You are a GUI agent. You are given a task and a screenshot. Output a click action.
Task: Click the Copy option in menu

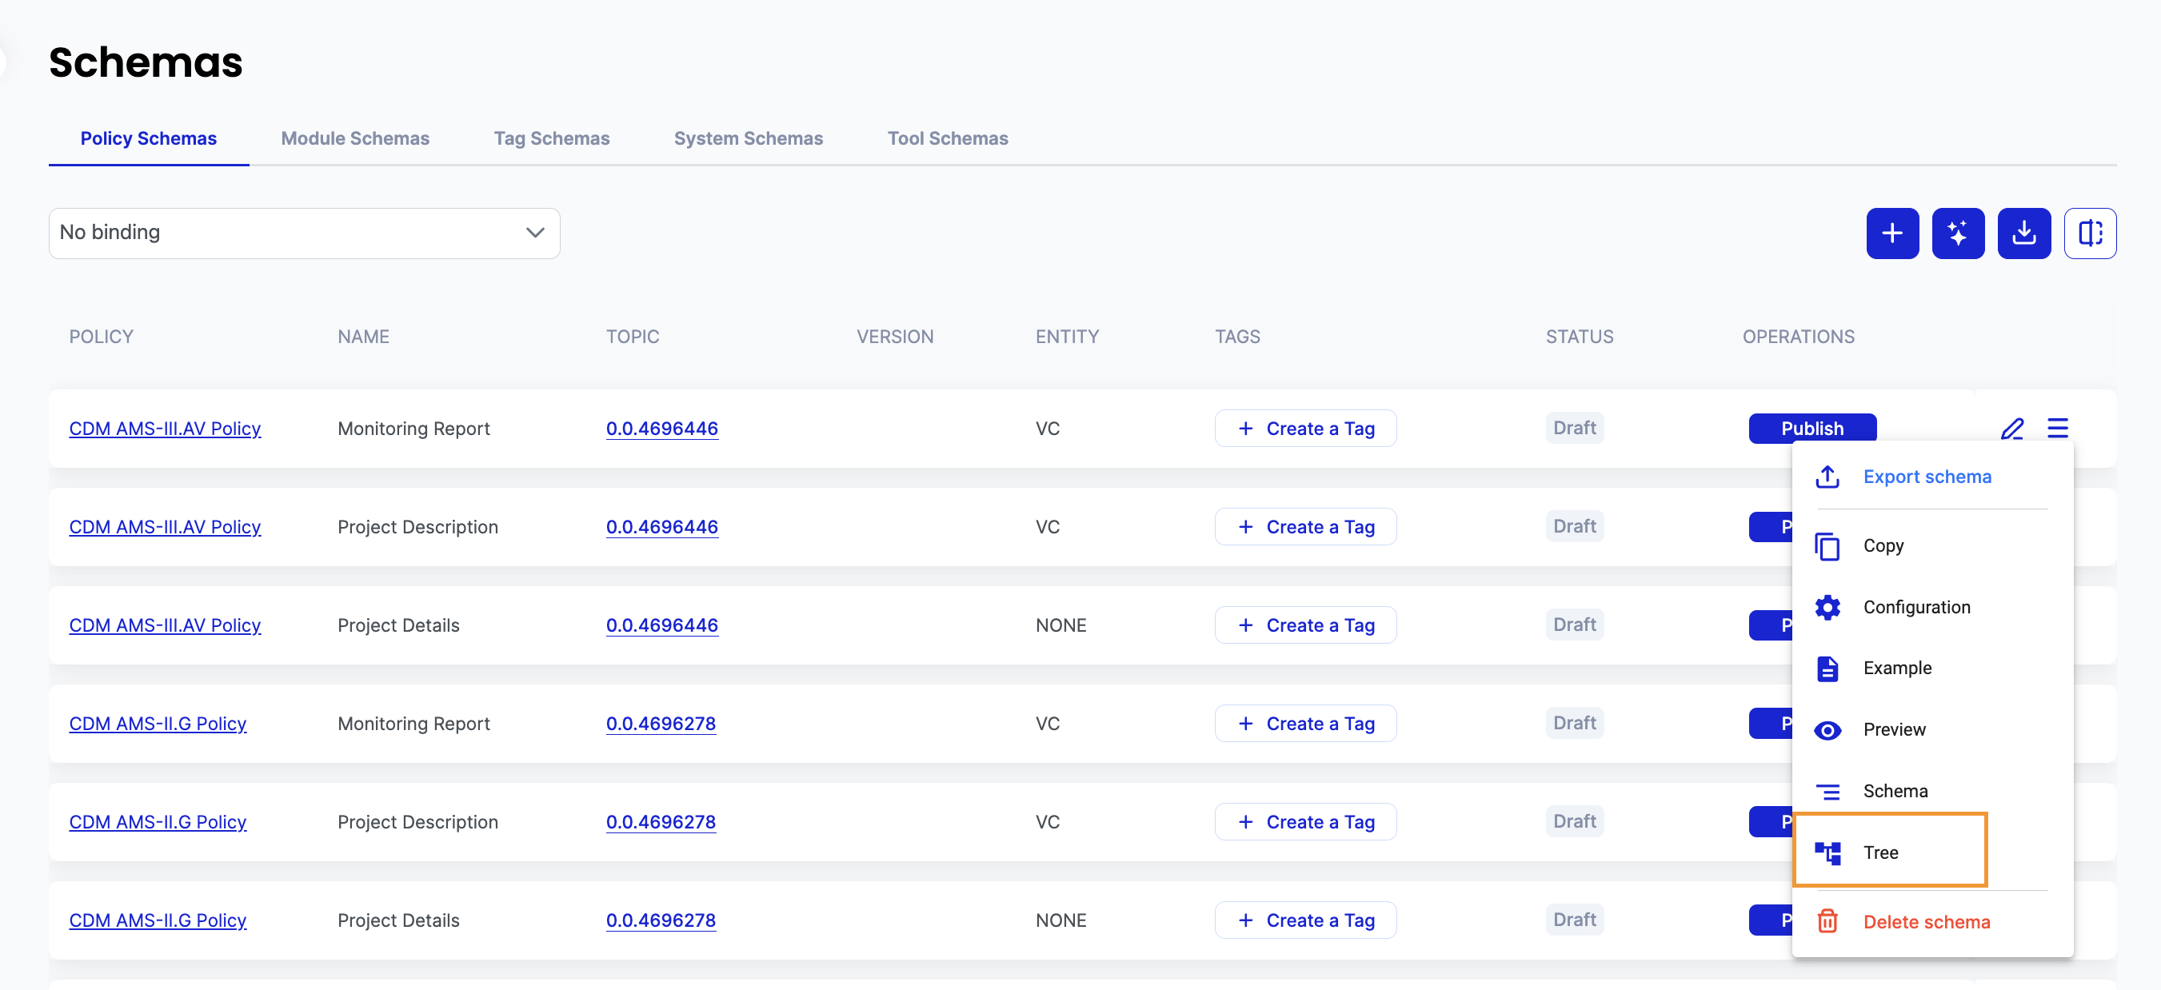tap(1883, 545)
